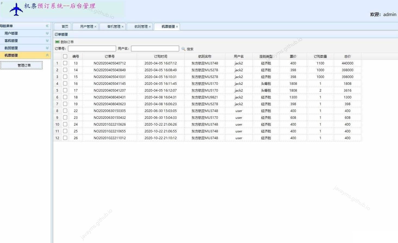Check order NO20200408040623 row checkbox

65,104
